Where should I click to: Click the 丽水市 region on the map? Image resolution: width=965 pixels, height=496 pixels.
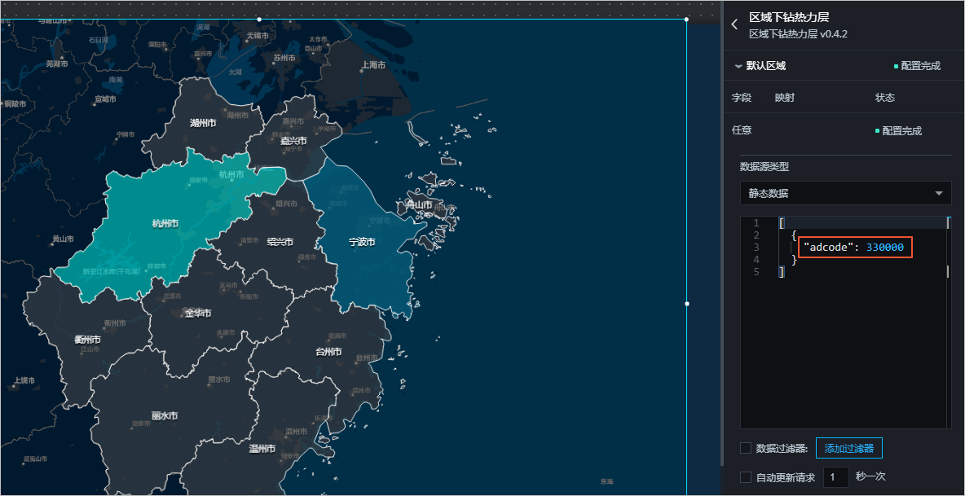[164, 415]
